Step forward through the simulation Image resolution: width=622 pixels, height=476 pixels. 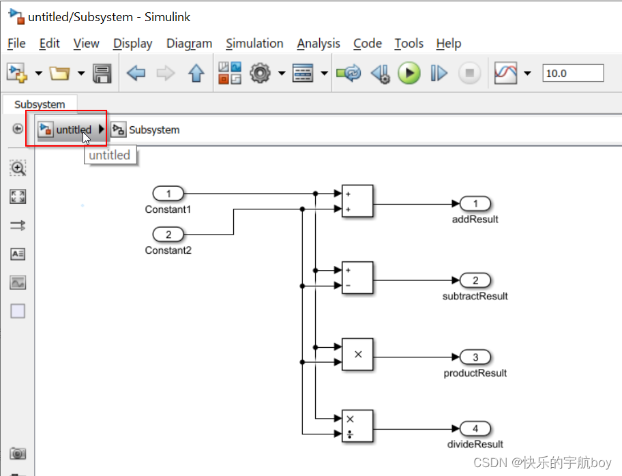[439, 74]
